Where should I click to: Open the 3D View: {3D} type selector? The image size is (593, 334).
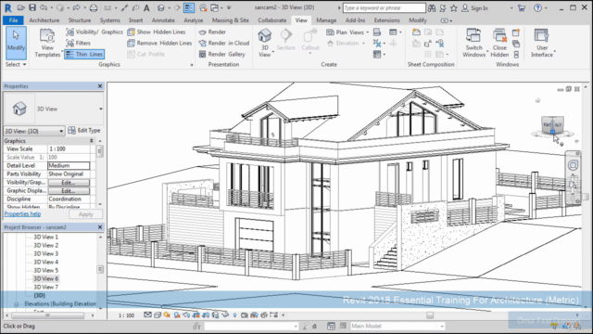(34, 131)
